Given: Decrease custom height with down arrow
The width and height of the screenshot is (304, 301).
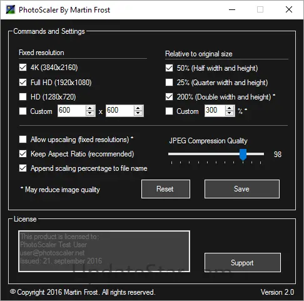Looking at the screenshot, I should click(138, 113).
